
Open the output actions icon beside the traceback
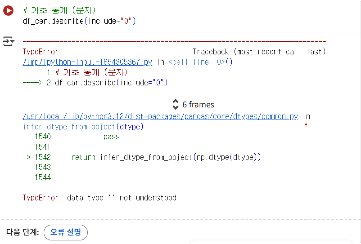(x=9, y=41)
